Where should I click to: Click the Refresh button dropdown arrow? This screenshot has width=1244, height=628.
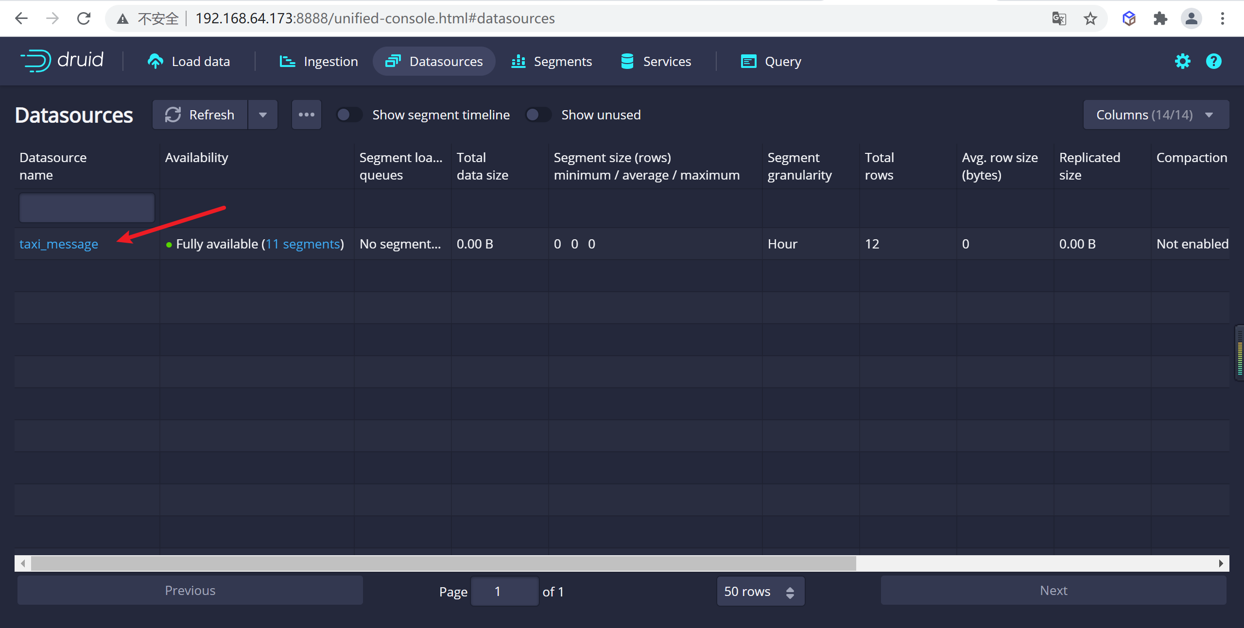coord(262,115)
